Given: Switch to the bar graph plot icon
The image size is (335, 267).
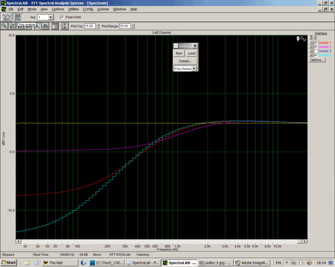Looking at the screenshot, I should tap(45, 26).
